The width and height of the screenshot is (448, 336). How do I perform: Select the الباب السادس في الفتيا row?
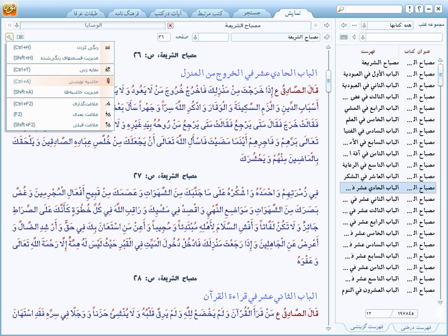coord(388,131)
